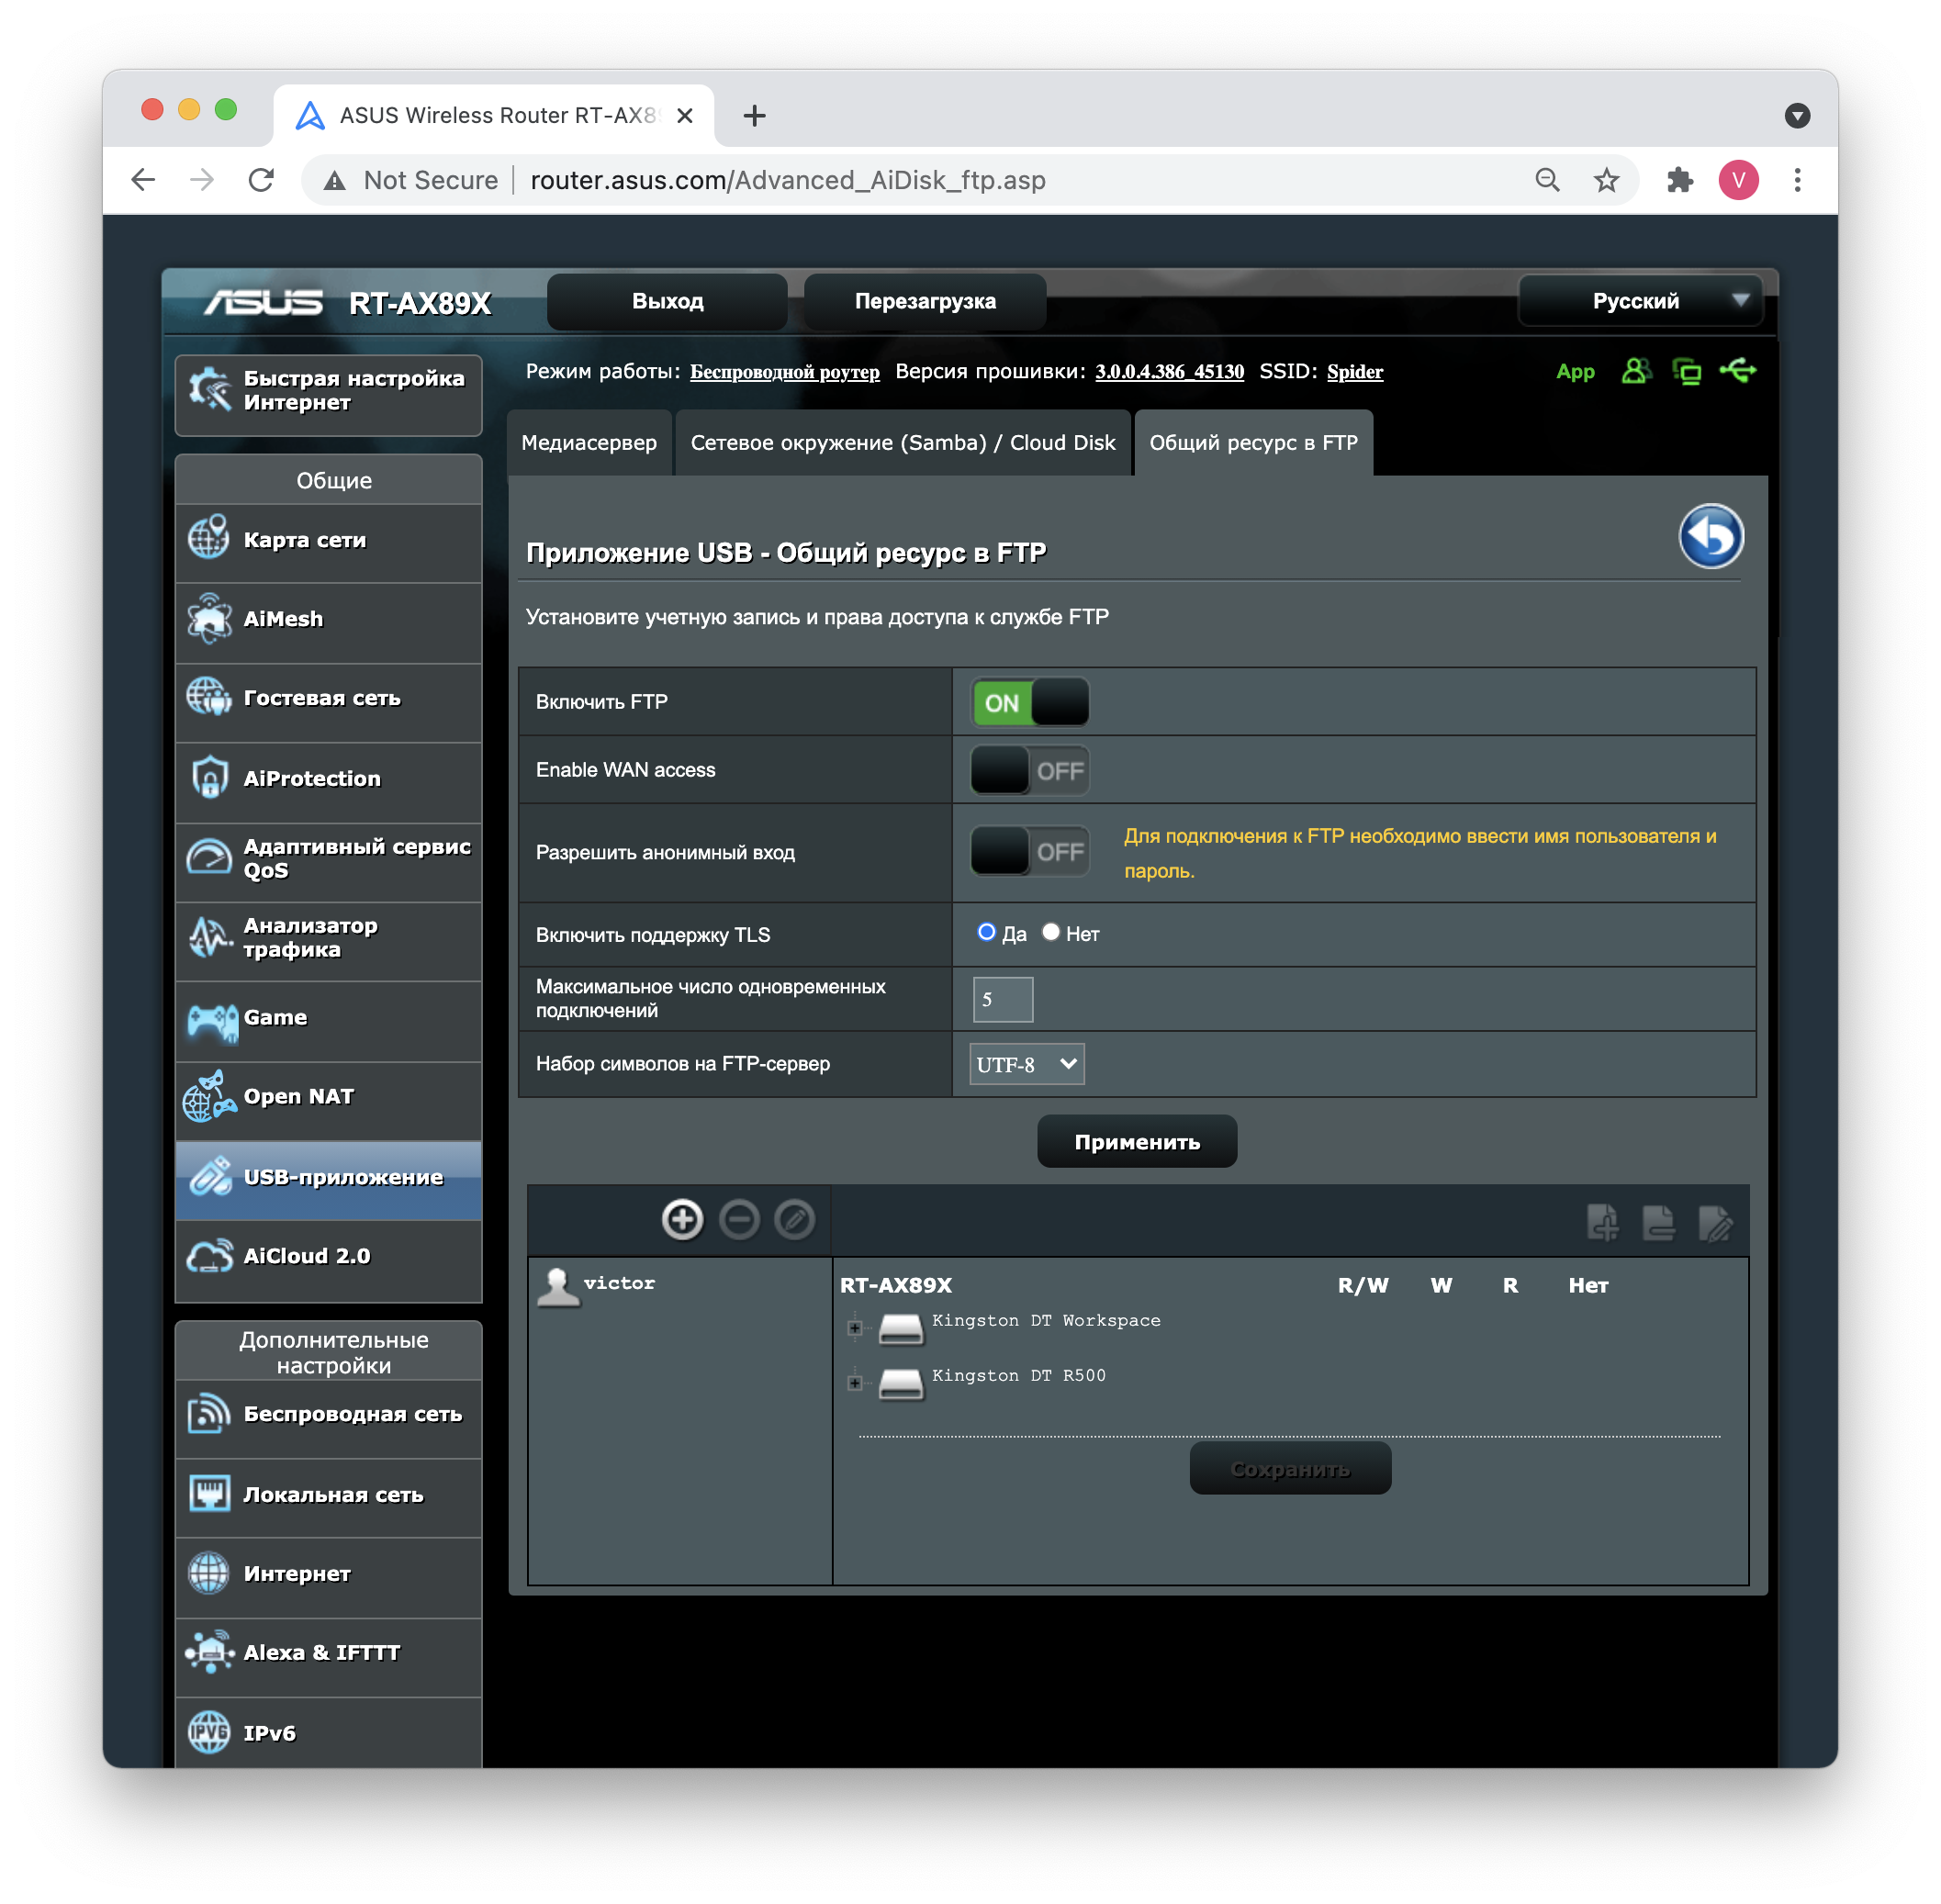Toggle Разрешить анонимный вход switch
The height and width of the screenshot is (1904, 1941).
coord(1030,851)
